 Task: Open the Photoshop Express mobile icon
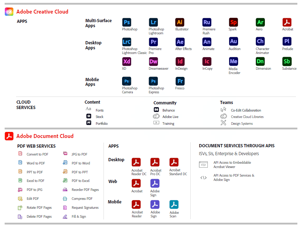[153, 81]
